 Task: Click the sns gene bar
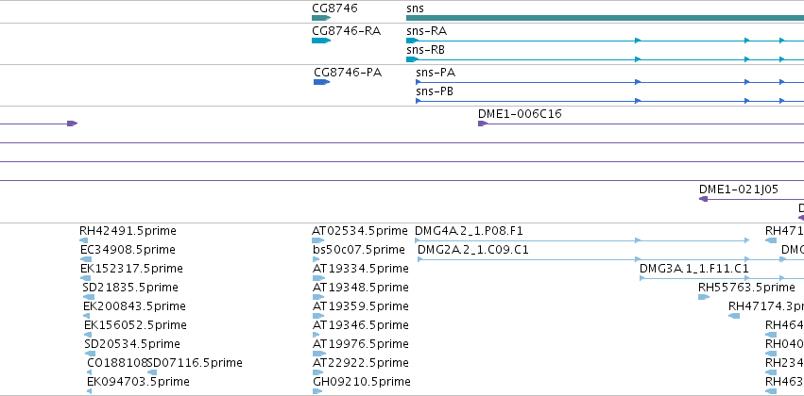pos(605,18)
